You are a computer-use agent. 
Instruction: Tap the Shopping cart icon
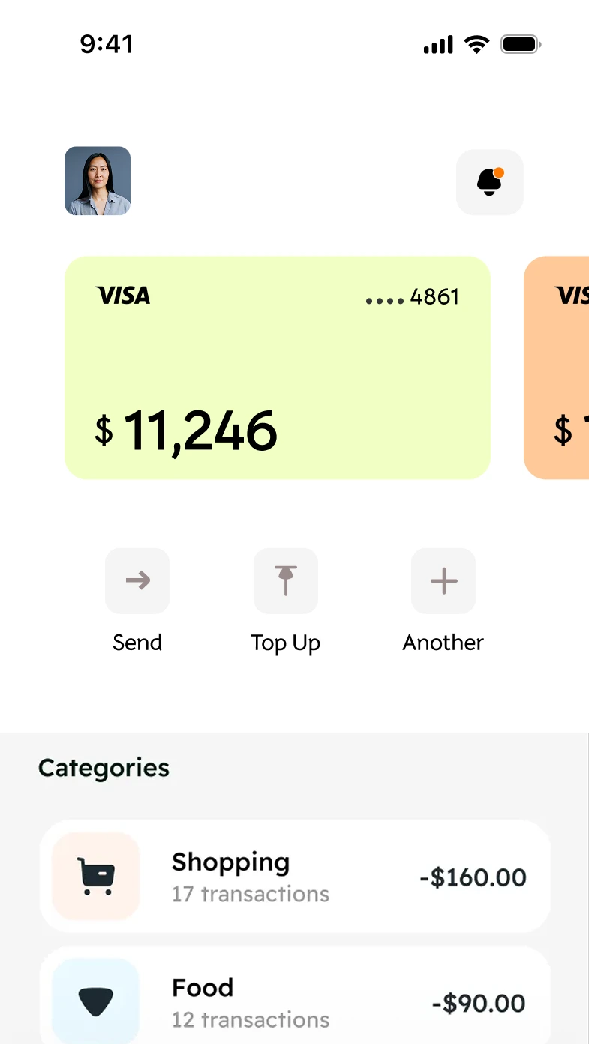96,876
